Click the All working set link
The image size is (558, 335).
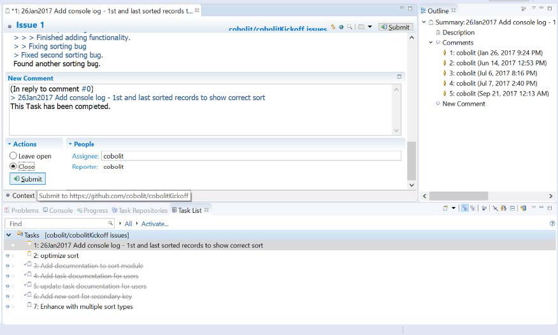point(128,224)
